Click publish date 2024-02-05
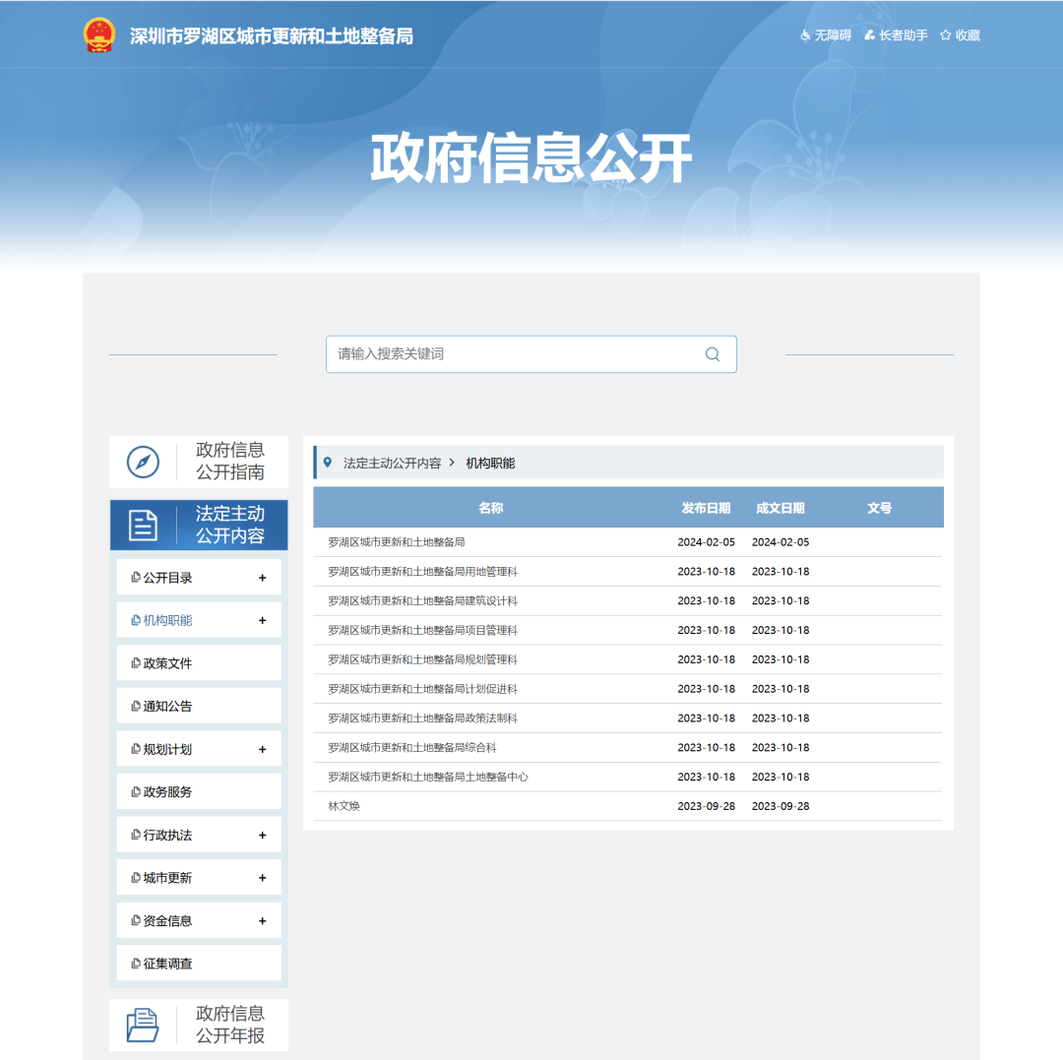This screenshot has width=1063, height=1060. pos(706,542)
